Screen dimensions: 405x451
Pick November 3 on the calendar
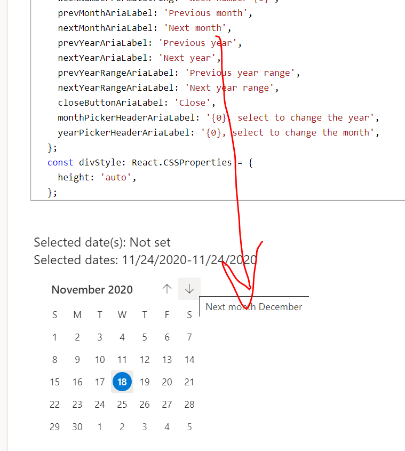(x=100, y=337)
